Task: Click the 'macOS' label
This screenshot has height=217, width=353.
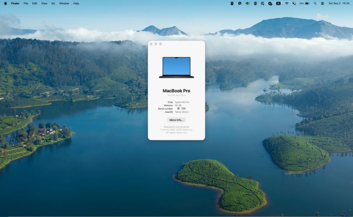Action: (169, 112)
